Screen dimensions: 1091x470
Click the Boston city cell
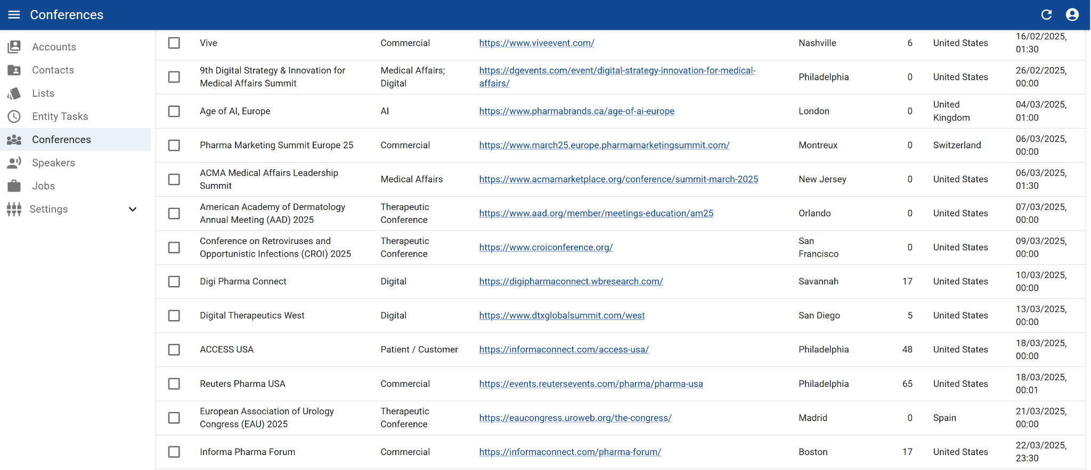tap(813, 452)
